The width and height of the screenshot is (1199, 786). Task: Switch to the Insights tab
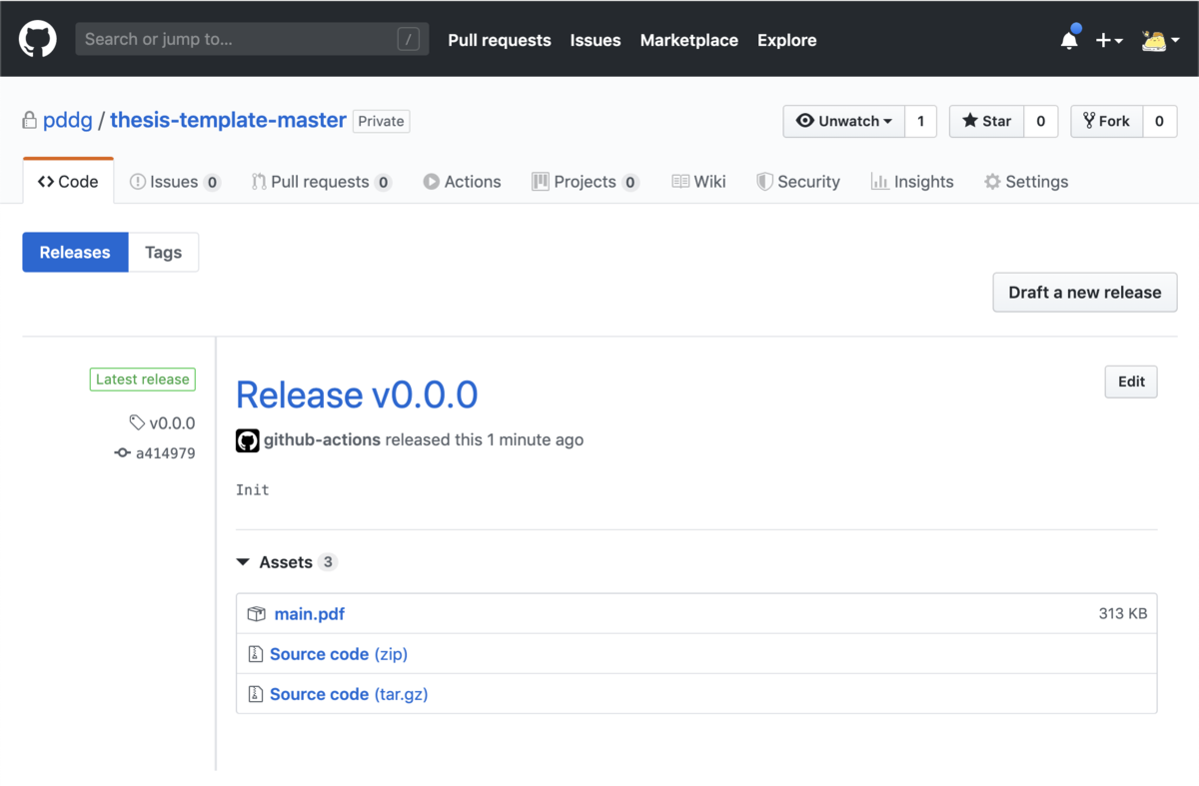[911, 181]
